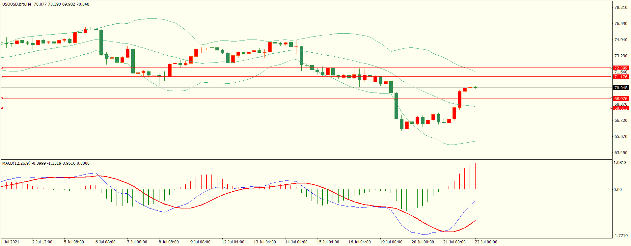Select the 68.976 red price label

tap(620, 98)
